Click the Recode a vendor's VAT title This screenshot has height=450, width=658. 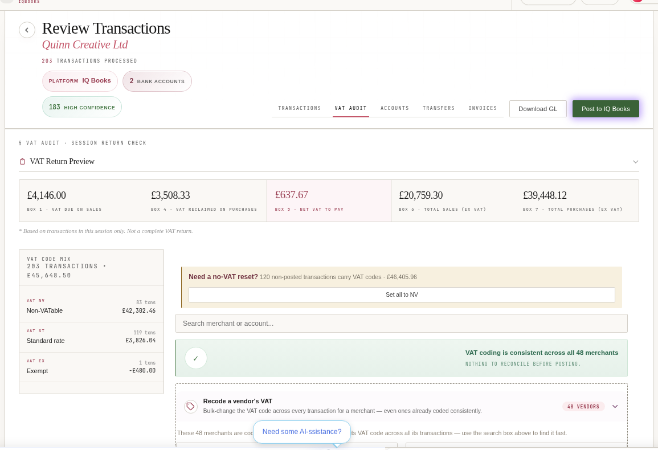point(238,401)
